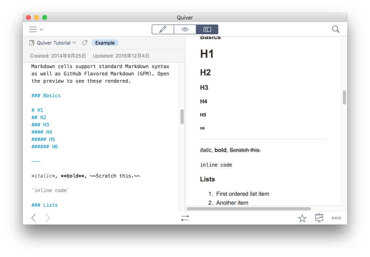The height and width of the screenshot is (257, 370).
Task: Click the Updated date text
Action: tap(121, 56)
